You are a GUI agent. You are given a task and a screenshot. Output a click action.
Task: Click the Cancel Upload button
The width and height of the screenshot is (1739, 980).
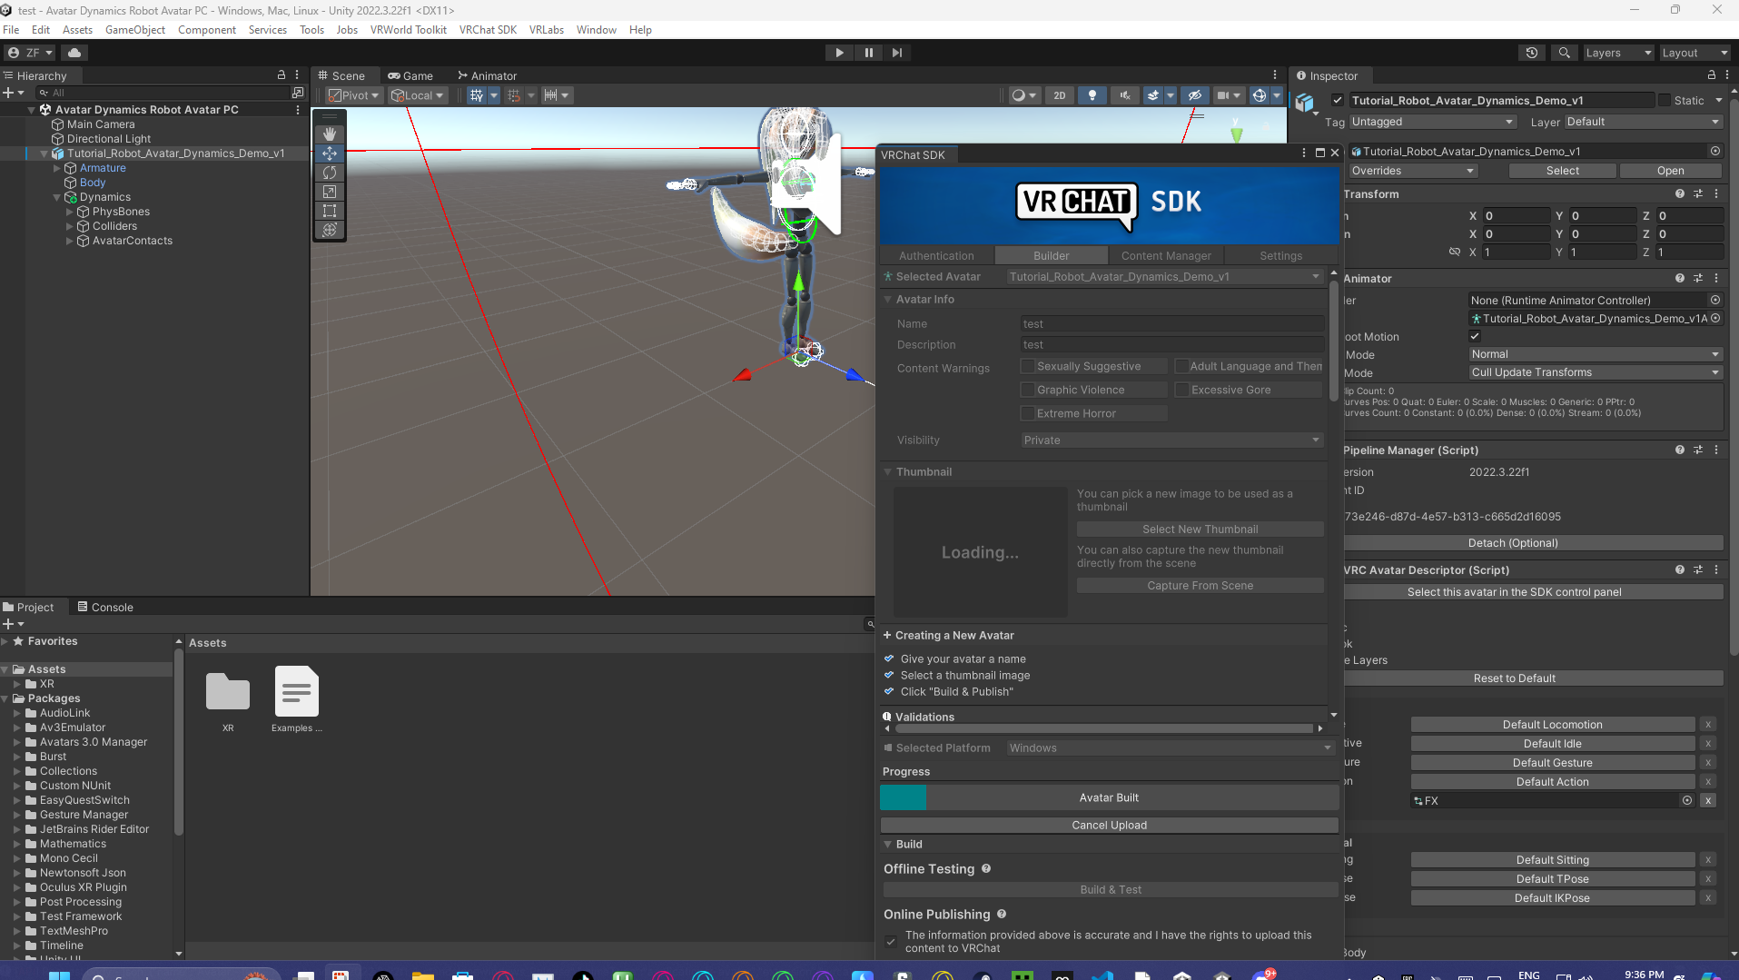coord(1109,826)
